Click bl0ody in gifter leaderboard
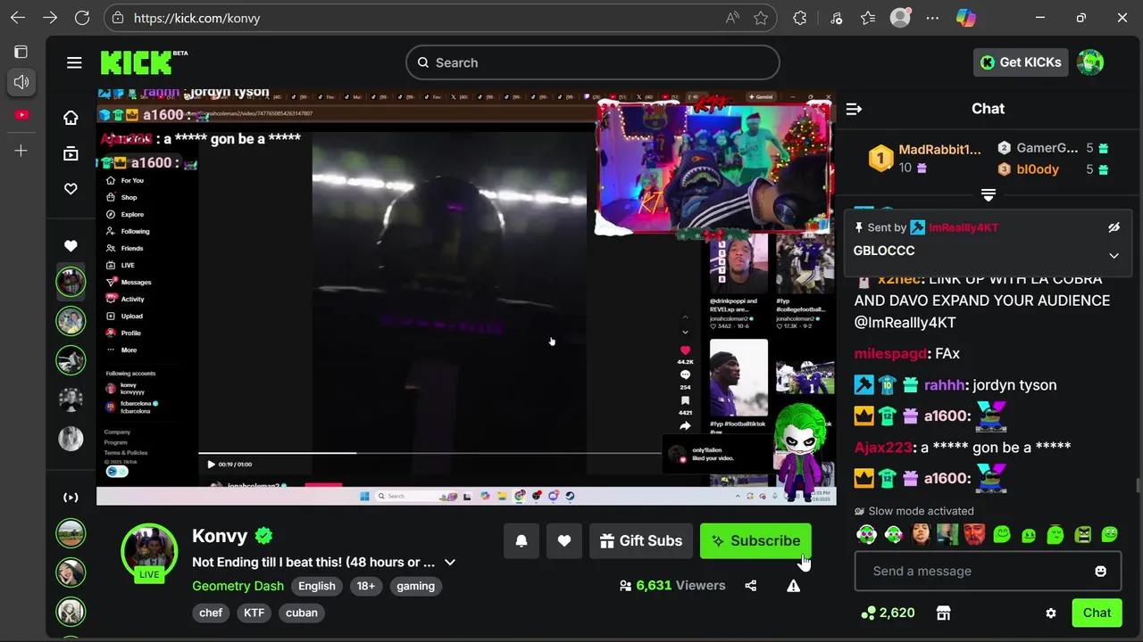The height and width of the screenshot is (642, 1143). point(1038,169)
